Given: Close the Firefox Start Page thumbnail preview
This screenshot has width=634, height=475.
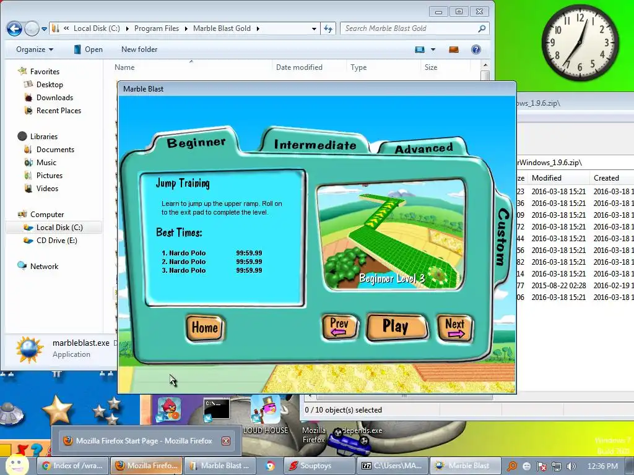Looking at the screenshot, I should coord(226,440).
